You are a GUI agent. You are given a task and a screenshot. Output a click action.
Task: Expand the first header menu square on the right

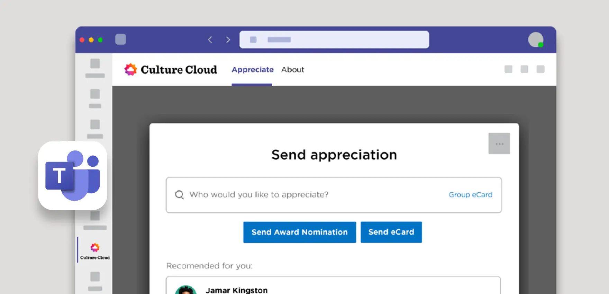click(x=509, y=70)
